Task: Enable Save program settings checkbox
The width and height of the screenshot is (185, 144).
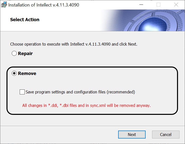Action: pos(22,92)
